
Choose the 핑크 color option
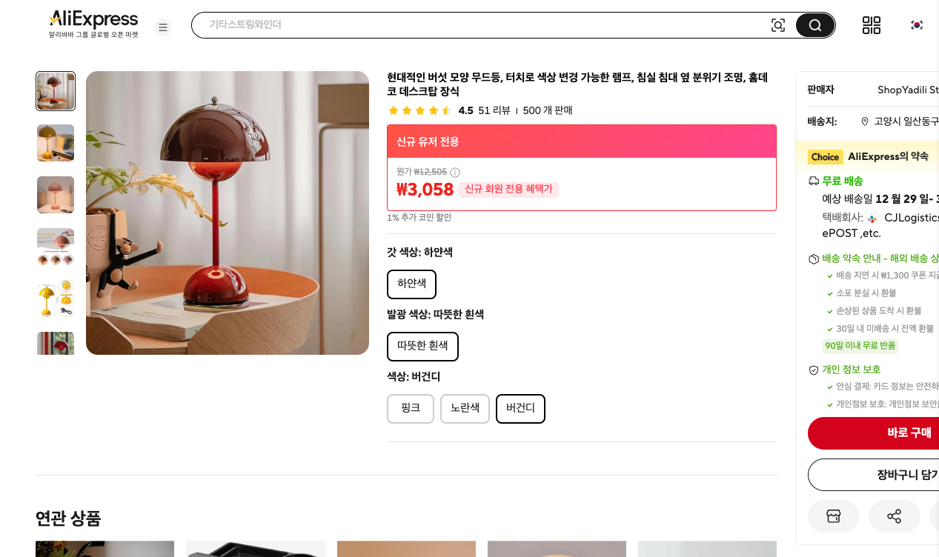point(411,408)
